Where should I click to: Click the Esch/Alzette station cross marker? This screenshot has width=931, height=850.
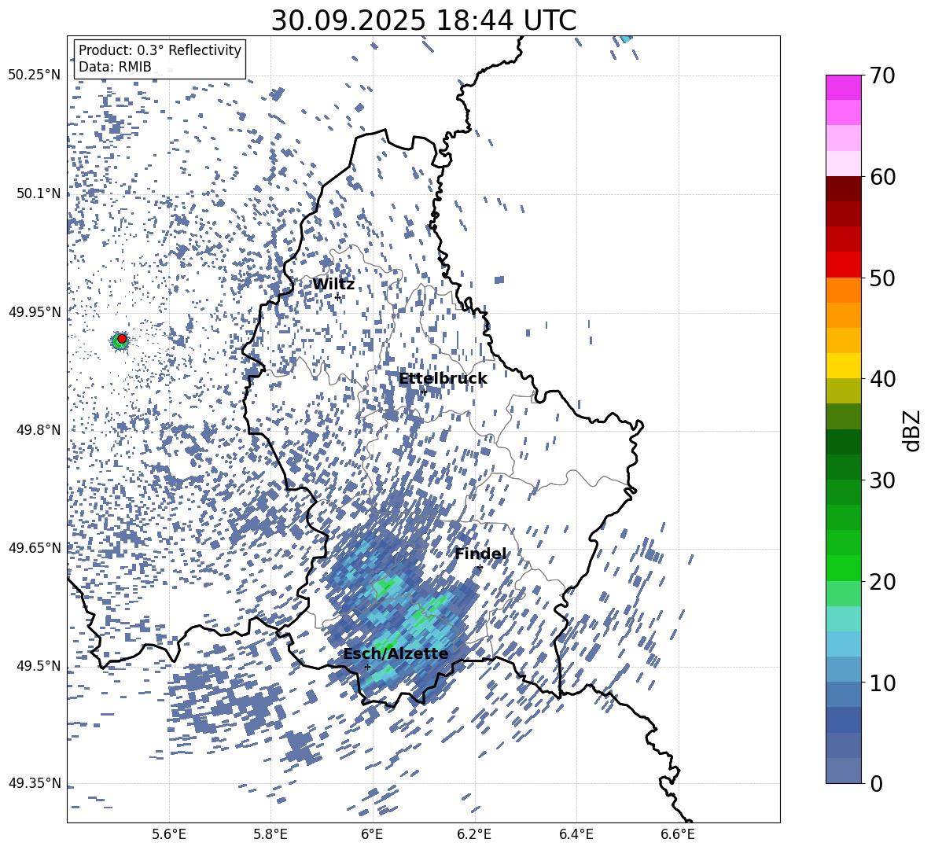[x=367, y=667]
